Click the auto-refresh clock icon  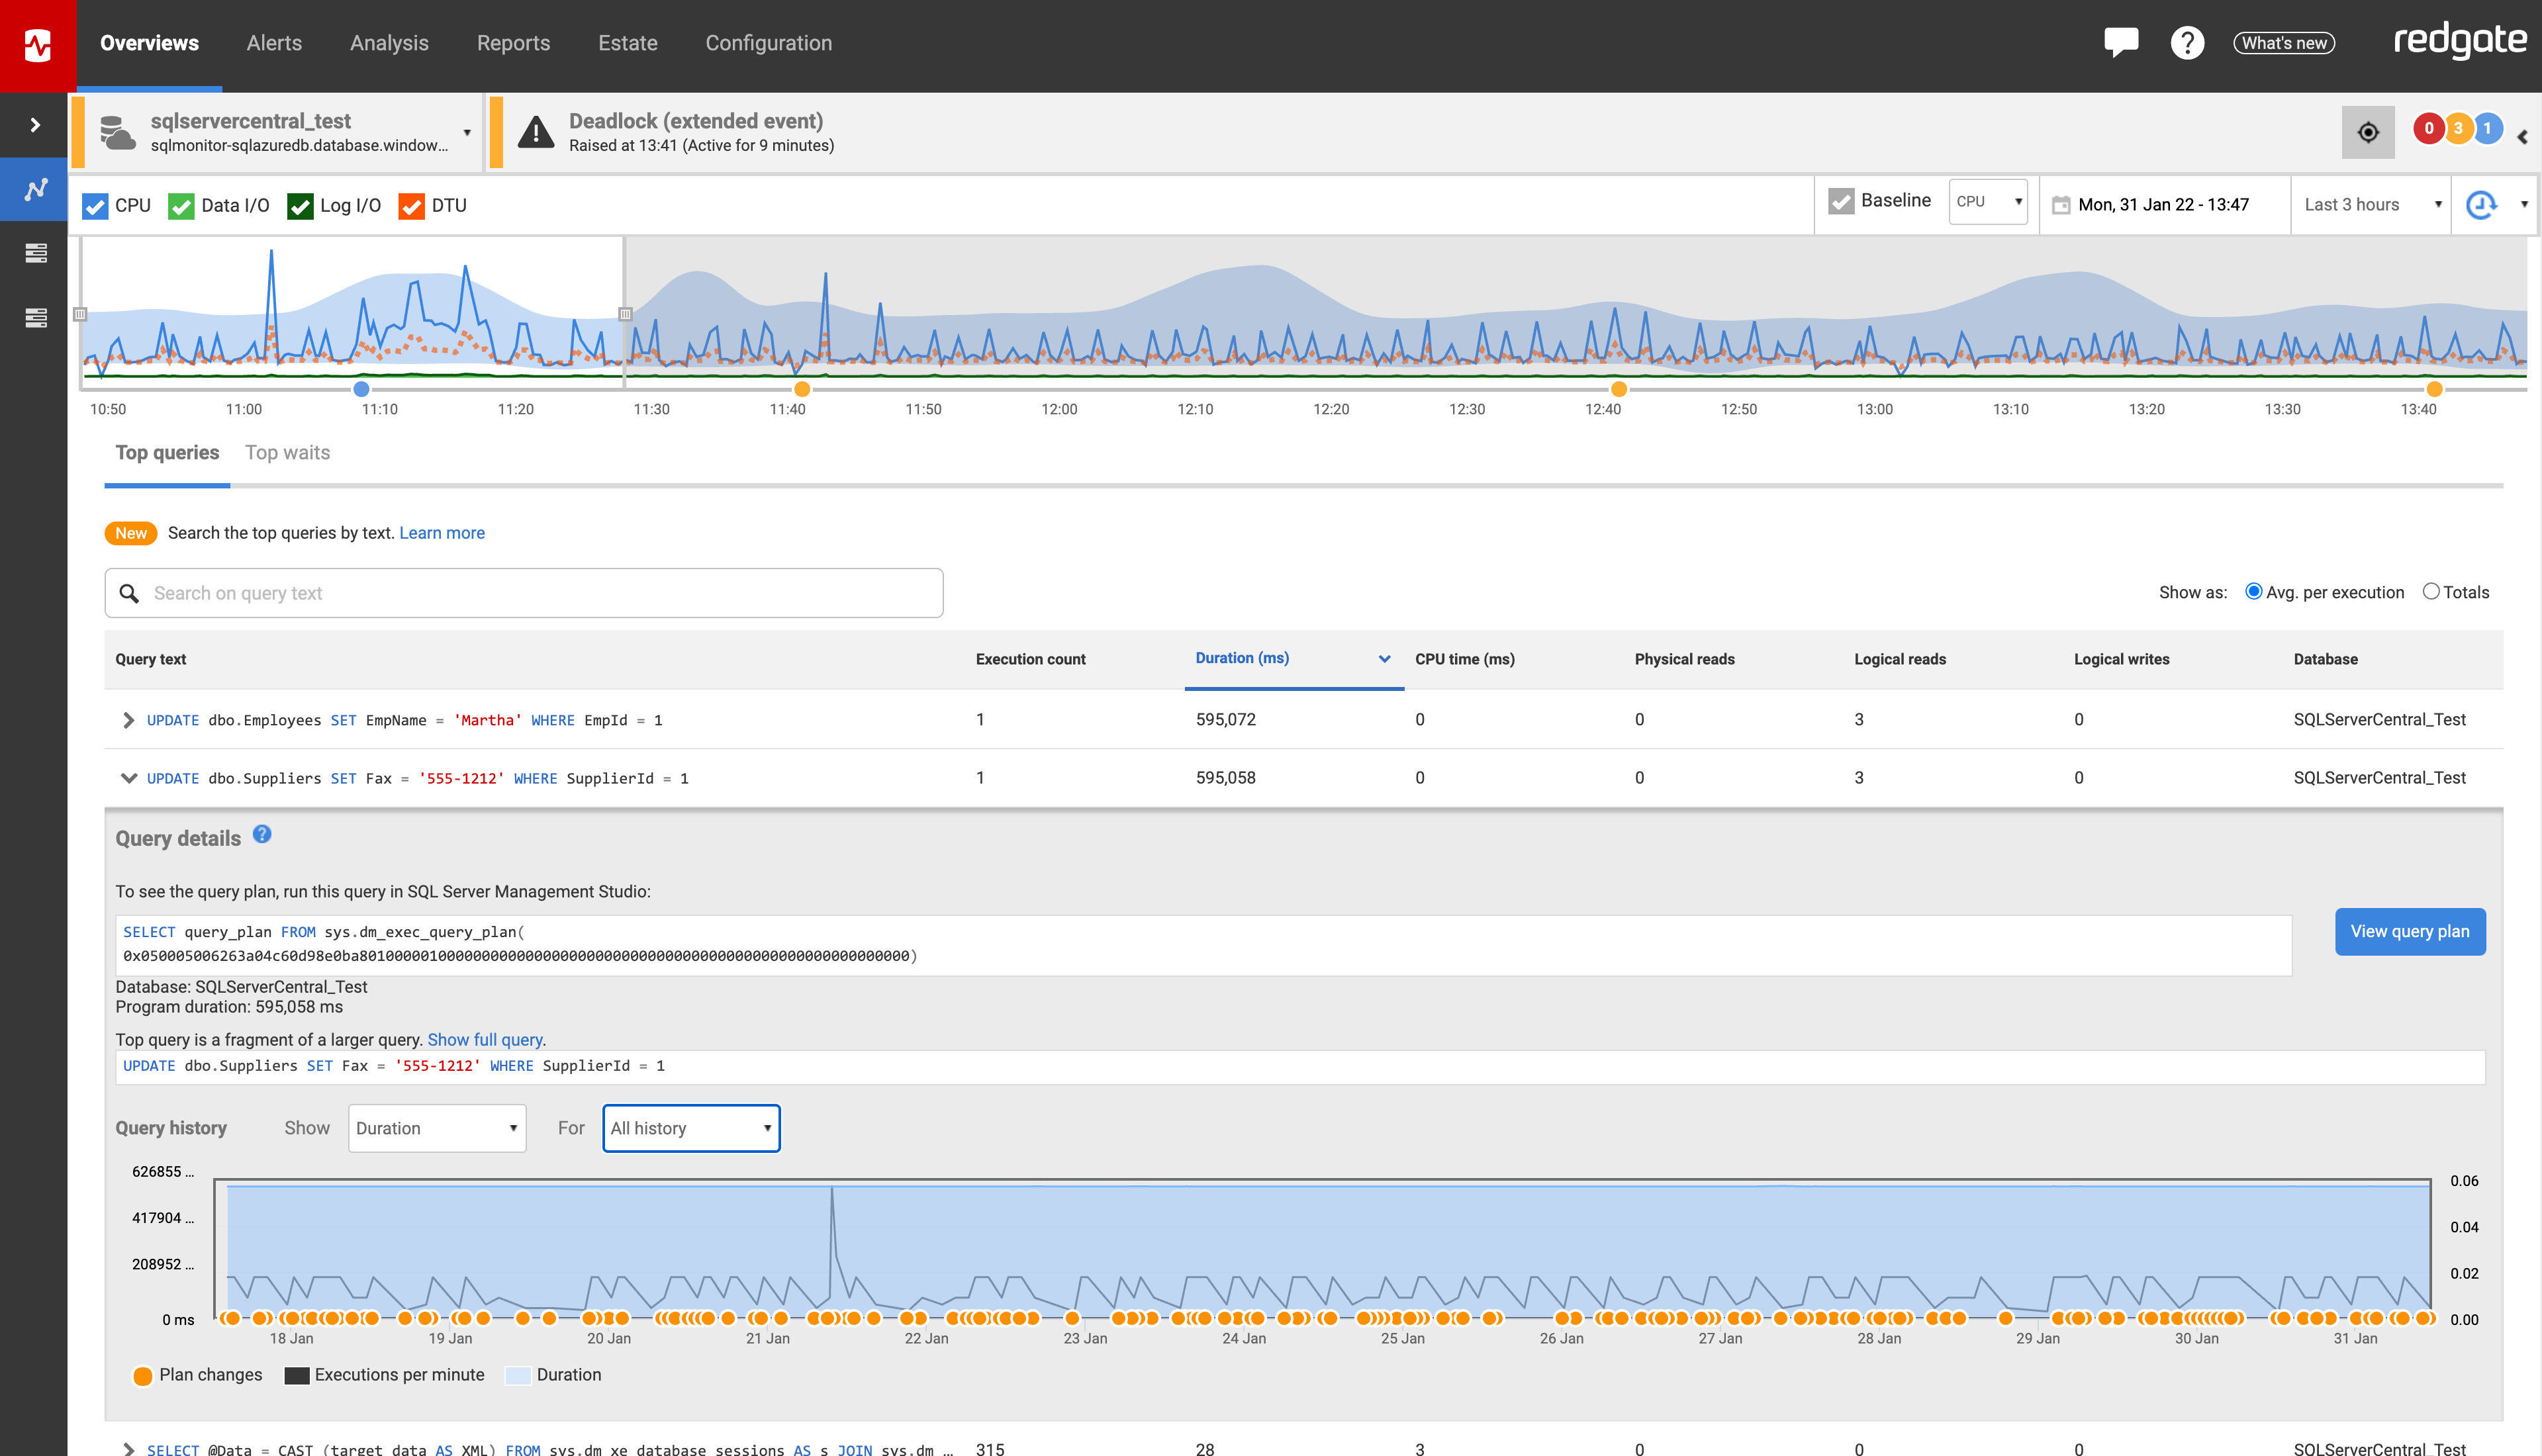(2481, 205)
